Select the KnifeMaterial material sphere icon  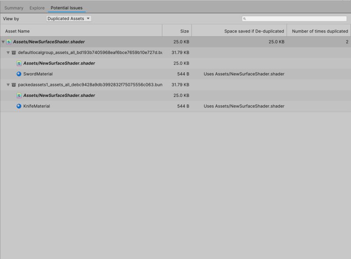point(19,106)
